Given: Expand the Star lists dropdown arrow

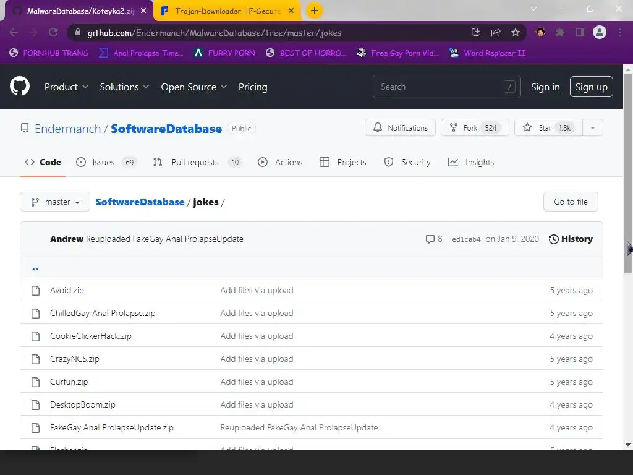Looking at the screenshot, I should (593, 127).
